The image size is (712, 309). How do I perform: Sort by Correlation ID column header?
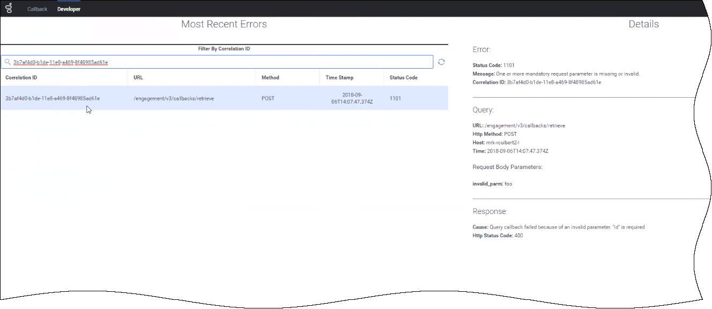(x=21, y=78)
